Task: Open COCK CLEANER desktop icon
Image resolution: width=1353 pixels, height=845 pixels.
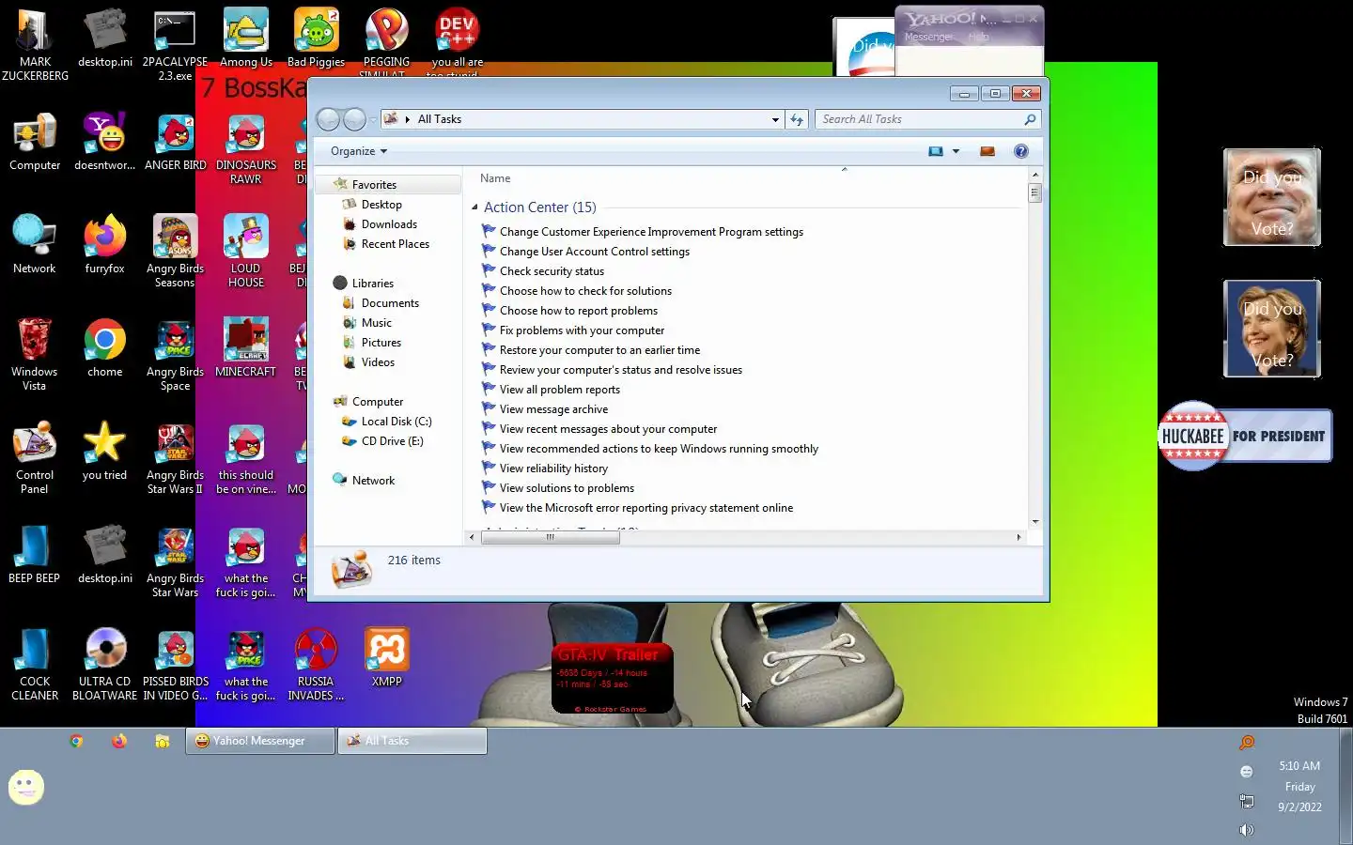Action: click(35, 665)
